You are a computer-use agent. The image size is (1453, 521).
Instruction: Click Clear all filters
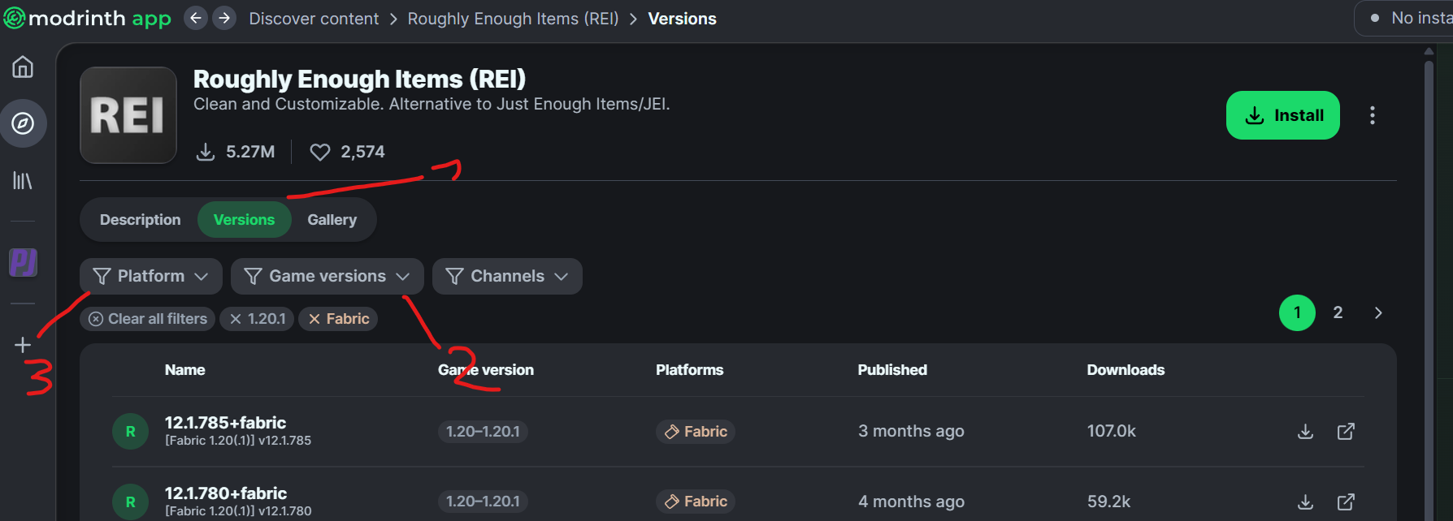click(148, 319)
